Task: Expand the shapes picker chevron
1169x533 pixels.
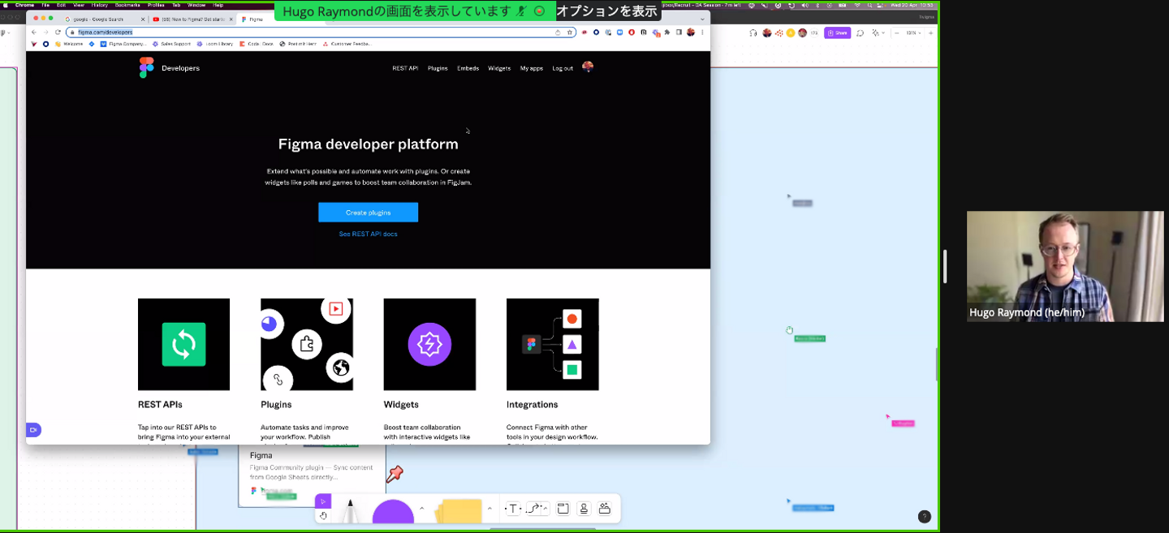Action: point(421,509)
